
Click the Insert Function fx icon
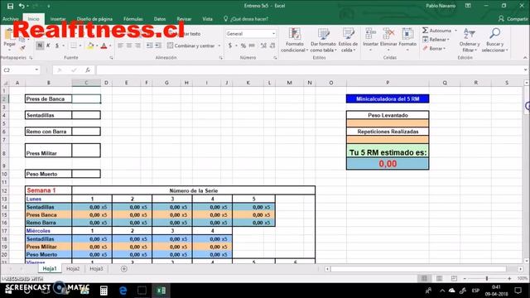coord(88,70)
